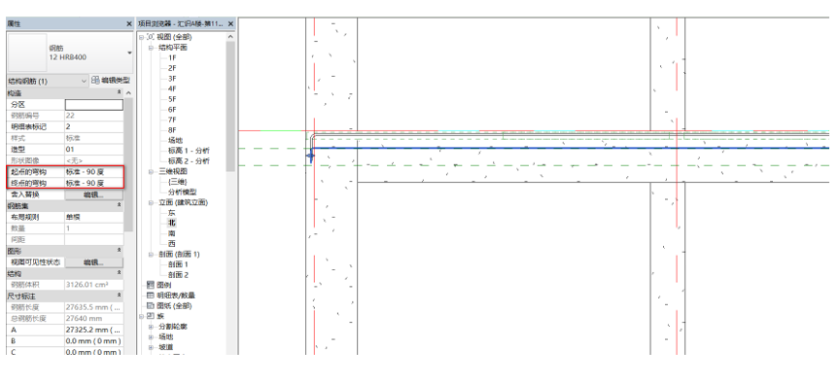Expand the 分割轮廓 family node

pos(152,327)
